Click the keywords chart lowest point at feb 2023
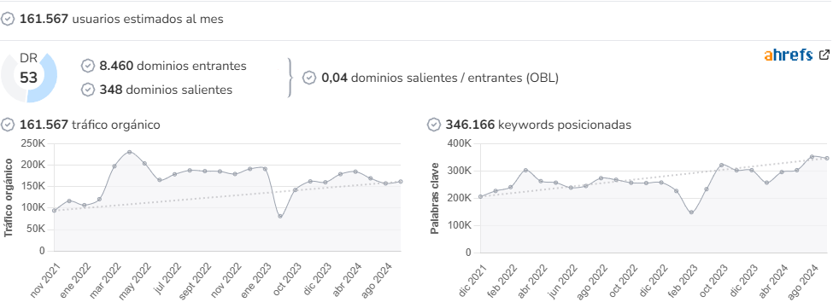 691,212
